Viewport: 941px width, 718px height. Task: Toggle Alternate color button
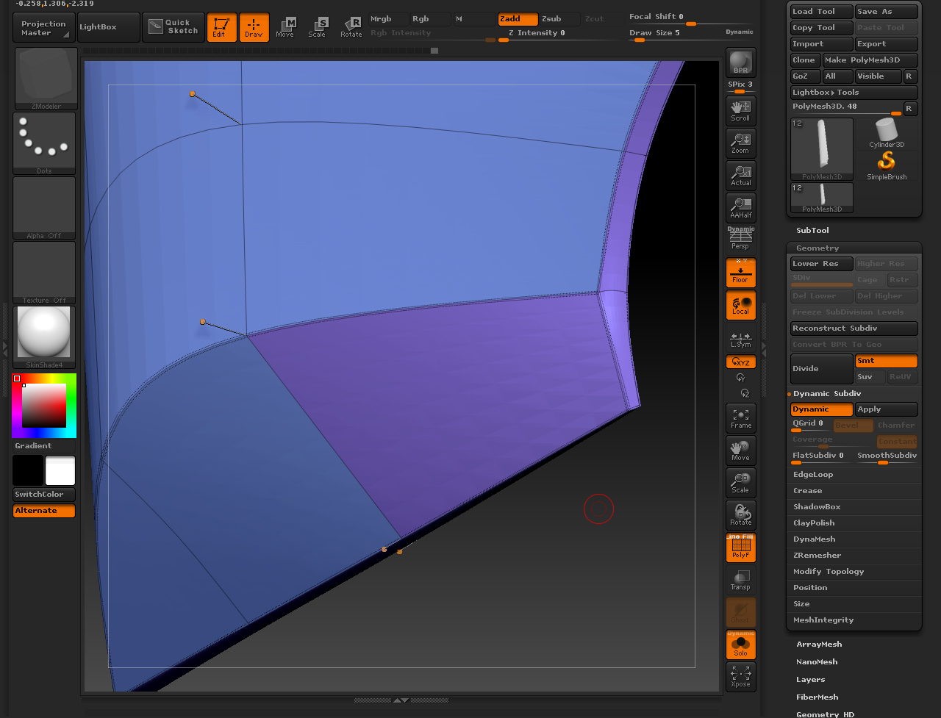44,511
